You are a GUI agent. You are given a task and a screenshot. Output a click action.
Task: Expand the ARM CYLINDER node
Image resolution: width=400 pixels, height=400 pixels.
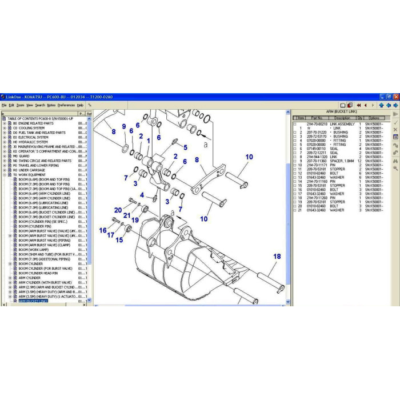(x=10, y=278)
